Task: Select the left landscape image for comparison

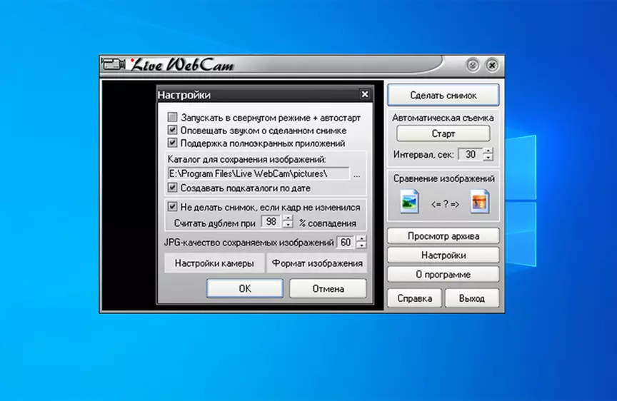Action: tap(409, 201)
